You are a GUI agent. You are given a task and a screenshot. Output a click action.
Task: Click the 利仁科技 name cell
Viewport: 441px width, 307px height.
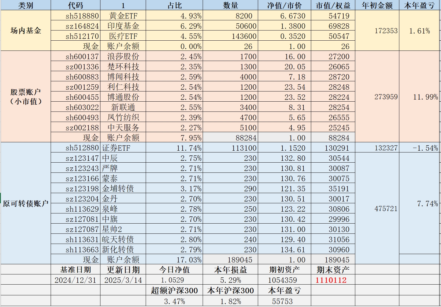pyautogui.click(x=123, y=87)
